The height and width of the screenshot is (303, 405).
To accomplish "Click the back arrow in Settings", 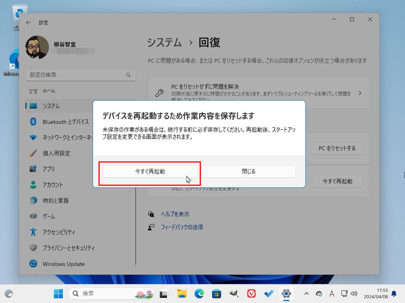I will pos(28,23).
